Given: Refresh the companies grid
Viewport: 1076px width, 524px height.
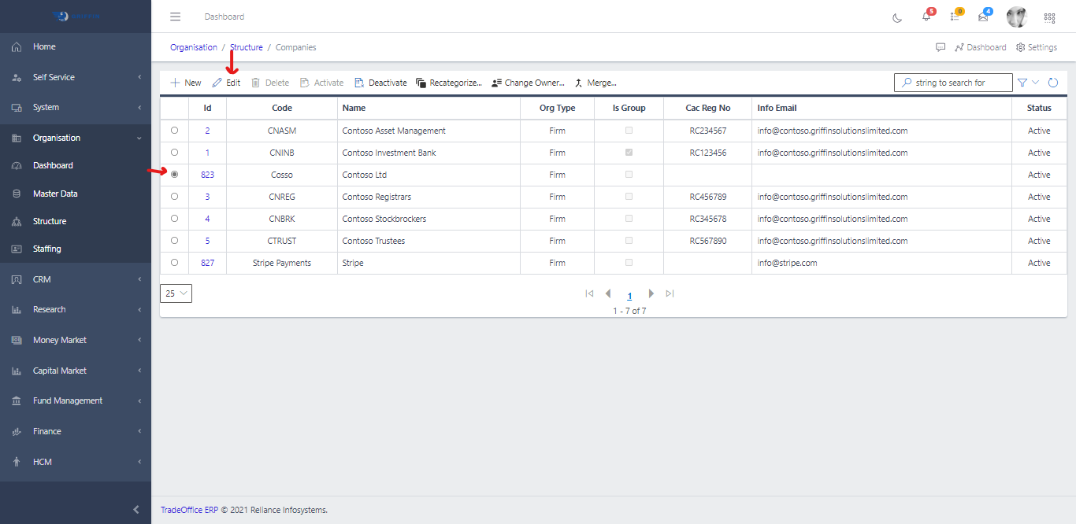Looking at the screenshot, I should (x=1053, y=83).
